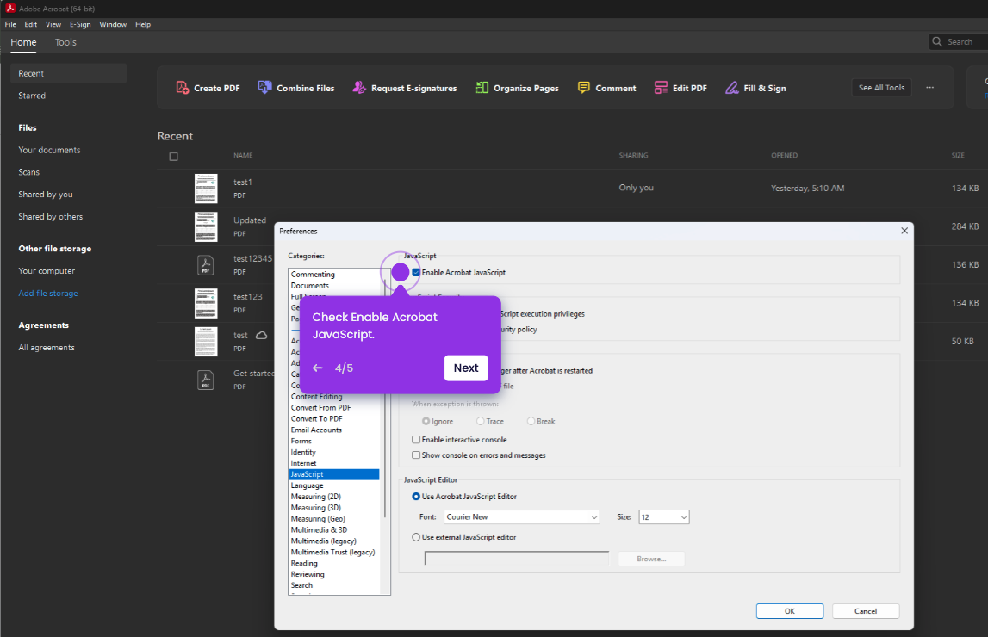The width and height of the screenshot is (988, 637).
Task: Open the font Size dropdown
Action: pyautogui.click(x=664, y=516)
